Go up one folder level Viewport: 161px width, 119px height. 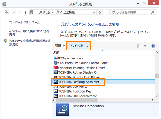click(x=25, y=12)
